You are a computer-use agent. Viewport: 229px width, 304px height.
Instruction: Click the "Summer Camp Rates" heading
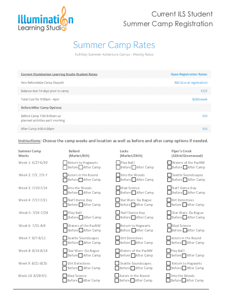point(114,45)
